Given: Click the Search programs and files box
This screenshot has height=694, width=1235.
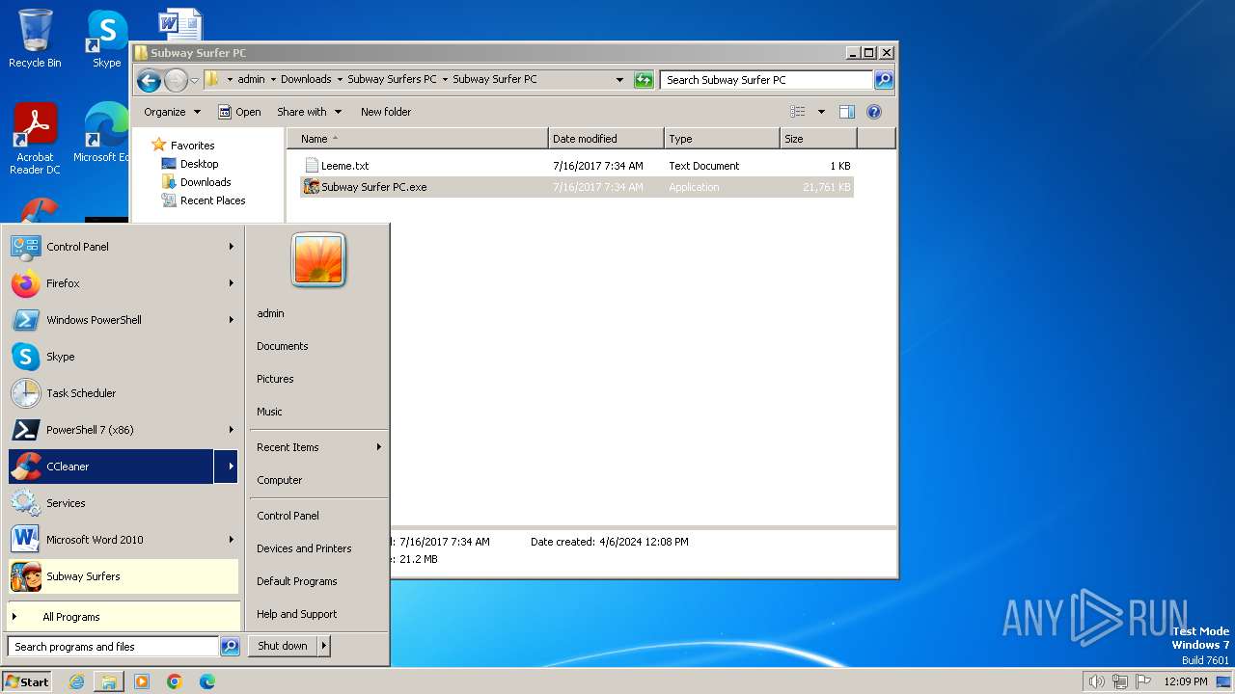Looking at the screenshot, I should coord(113,647).
